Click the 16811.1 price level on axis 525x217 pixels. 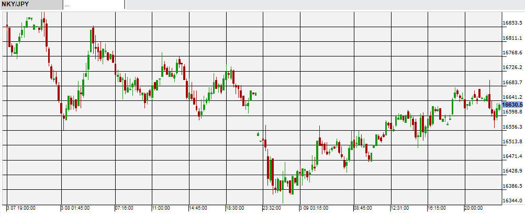(x=512, y=38)
